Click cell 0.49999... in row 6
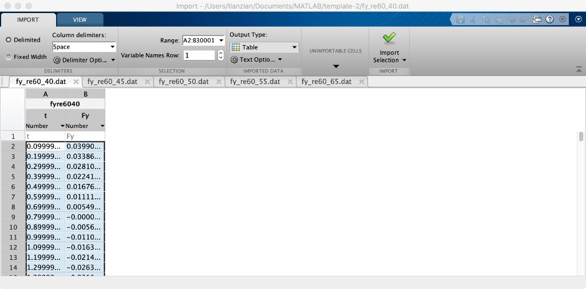The image size is (586, 289). [45, 187]
